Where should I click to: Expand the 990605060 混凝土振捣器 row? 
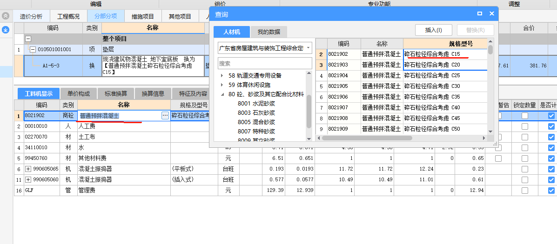coord(28,180)
